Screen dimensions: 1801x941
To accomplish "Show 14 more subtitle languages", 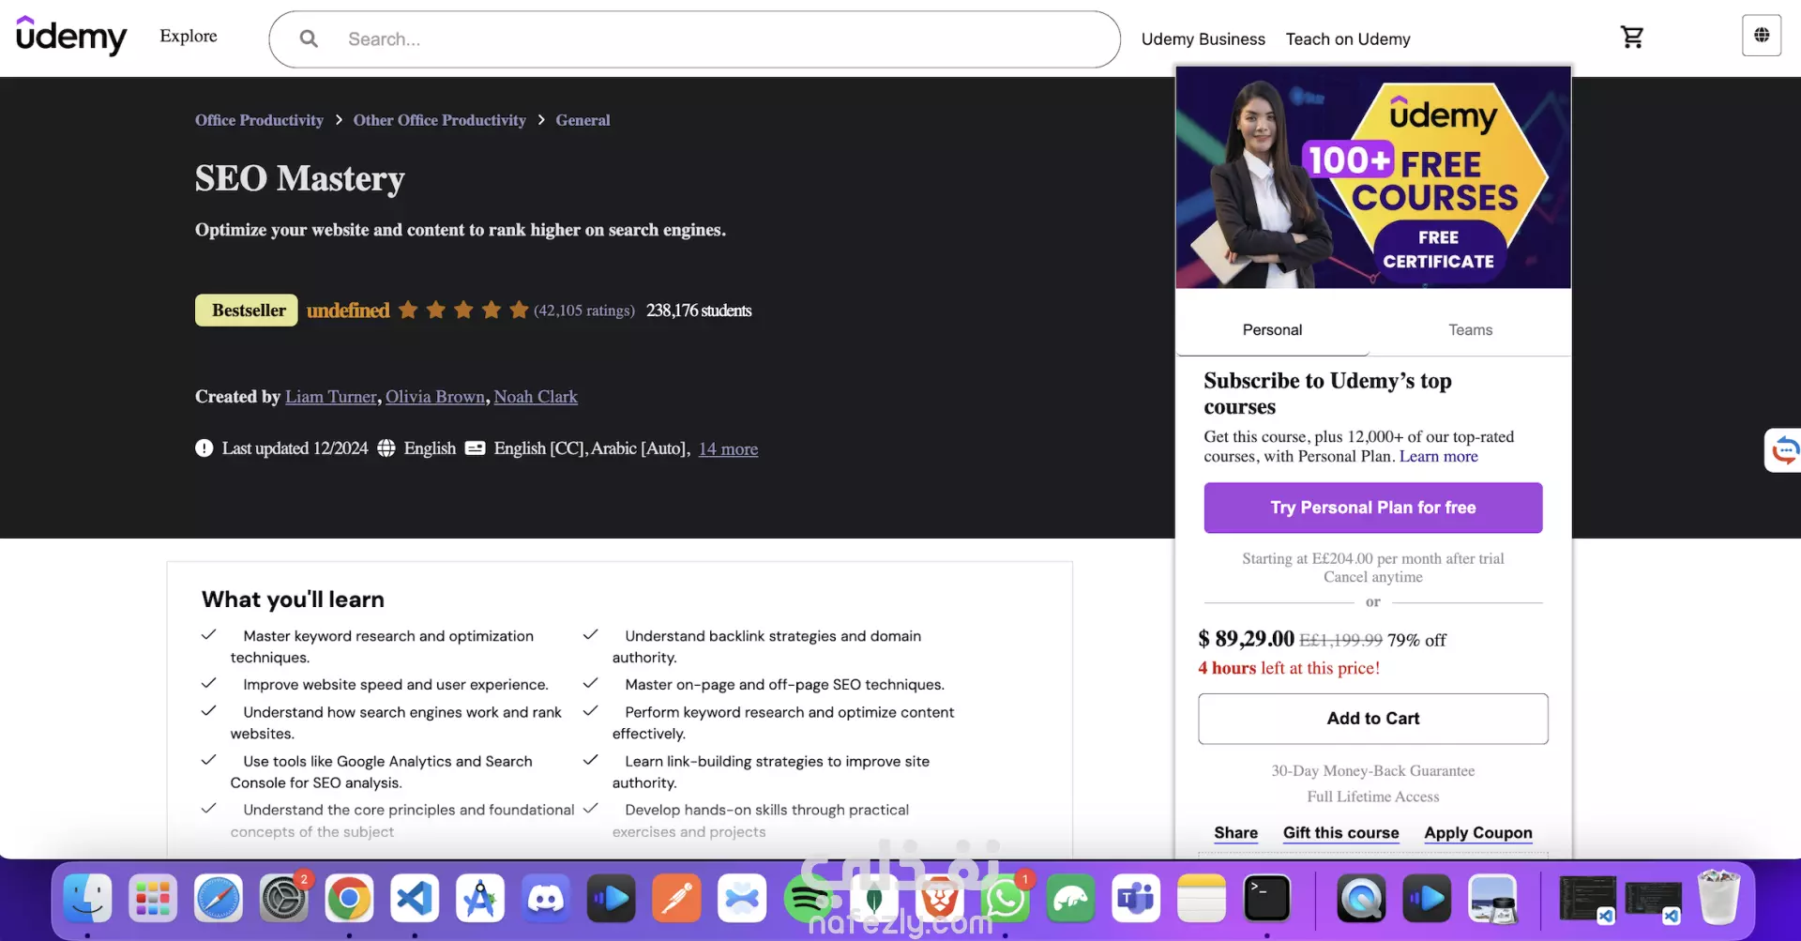I will 728,448.
